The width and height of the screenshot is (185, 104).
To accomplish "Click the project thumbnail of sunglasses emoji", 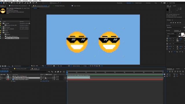I will 3,11.
